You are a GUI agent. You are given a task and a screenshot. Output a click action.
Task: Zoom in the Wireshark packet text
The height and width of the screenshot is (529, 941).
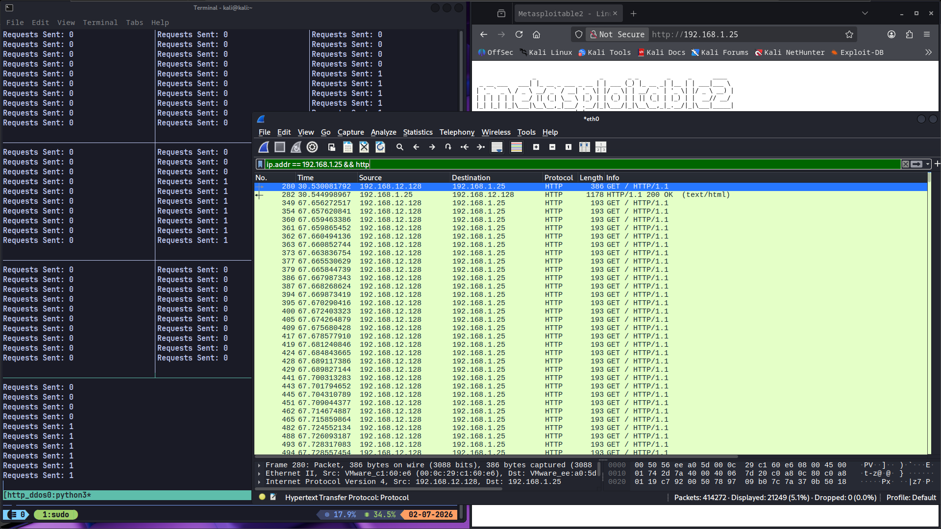click(536, 147)
